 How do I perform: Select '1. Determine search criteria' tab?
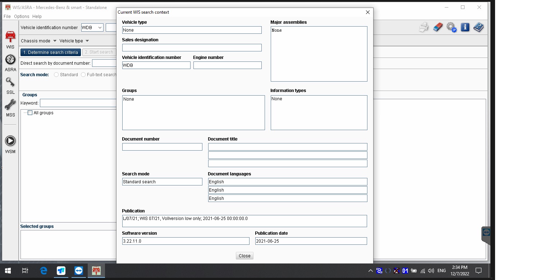click(51, 52)
